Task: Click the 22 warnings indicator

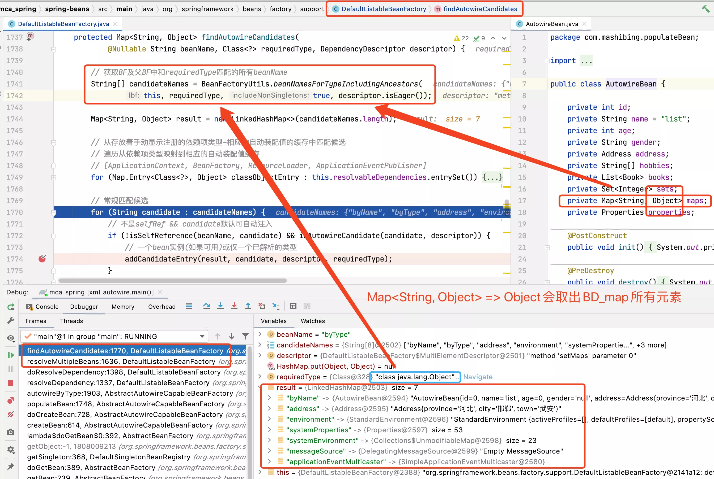Action: point(461,38)
